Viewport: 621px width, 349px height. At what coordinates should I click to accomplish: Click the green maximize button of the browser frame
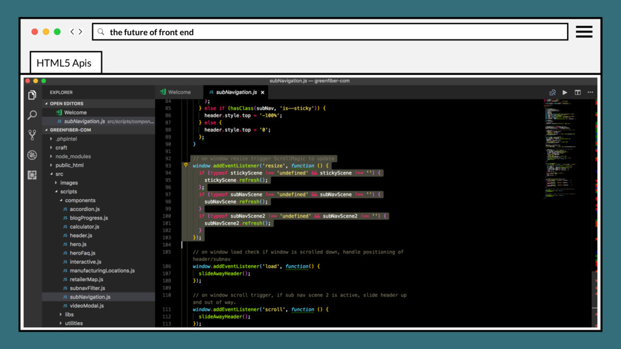tap(57, 32)
